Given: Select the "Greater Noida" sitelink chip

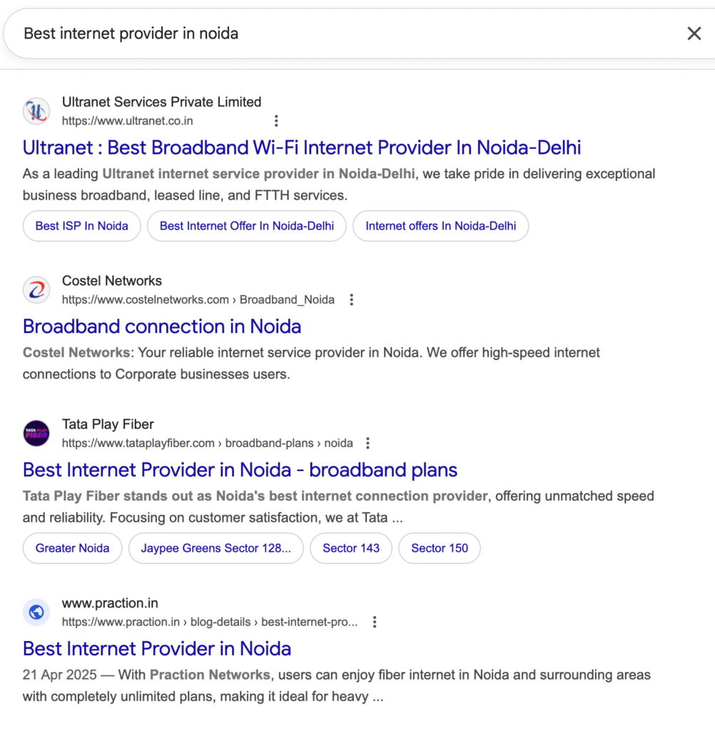Looking at the screenshot, I should (73, 548).
